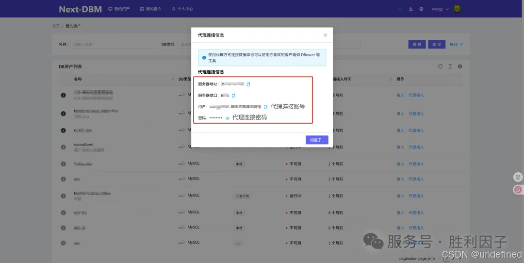524x263 pixels.
Task: Click the user avatar picture
Action: [x=457, y=9]
